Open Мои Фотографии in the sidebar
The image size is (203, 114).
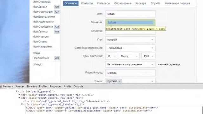(x=43, y=12)
